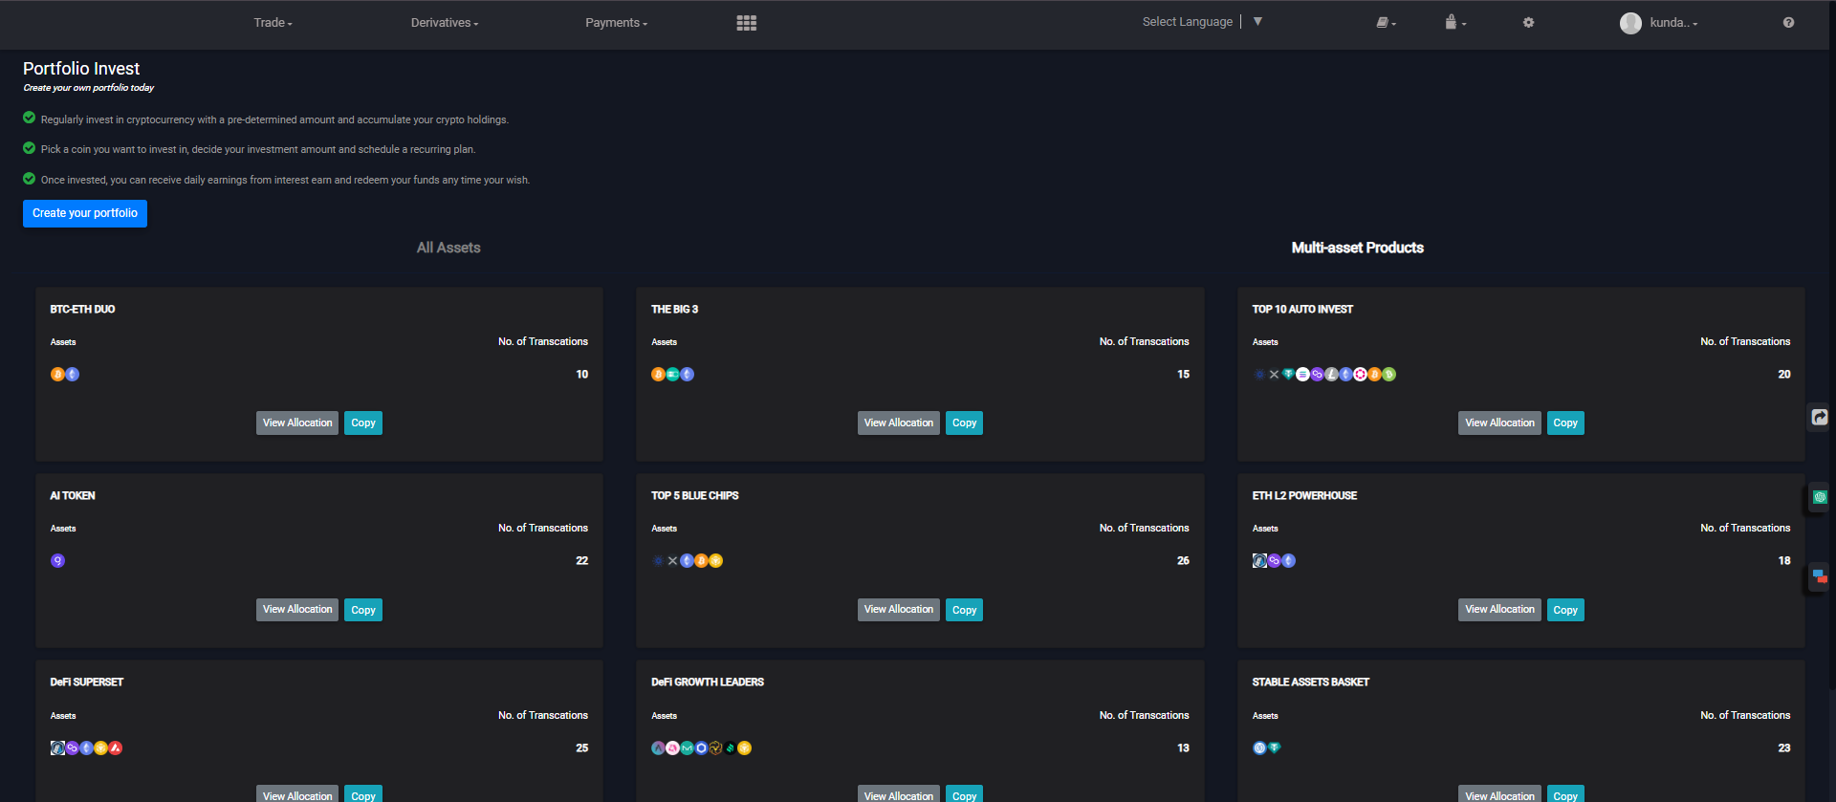The image size is (1836, 802).
Task: Open the book icon dropdown
Action: pos(1386,23)
